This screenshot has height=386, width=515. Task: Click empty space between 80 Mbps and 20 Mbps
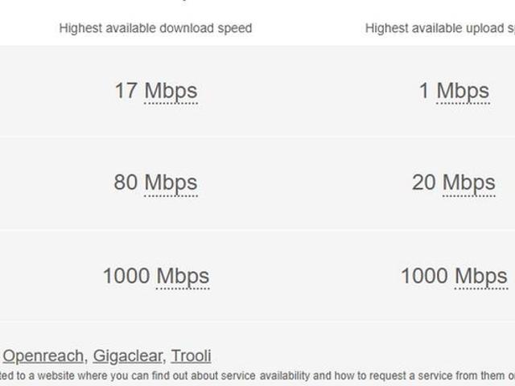304,183
